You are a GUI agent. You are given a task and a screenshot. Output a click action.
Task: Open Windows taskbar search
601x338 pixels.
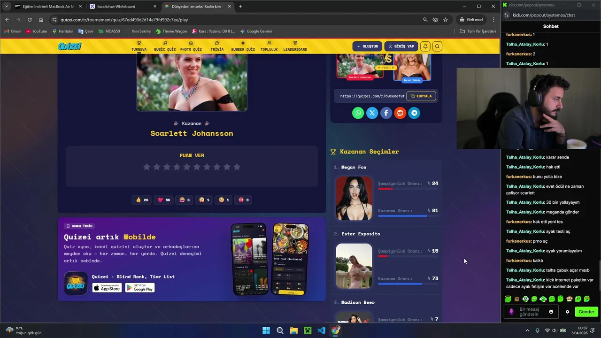[x=280, y=330]
